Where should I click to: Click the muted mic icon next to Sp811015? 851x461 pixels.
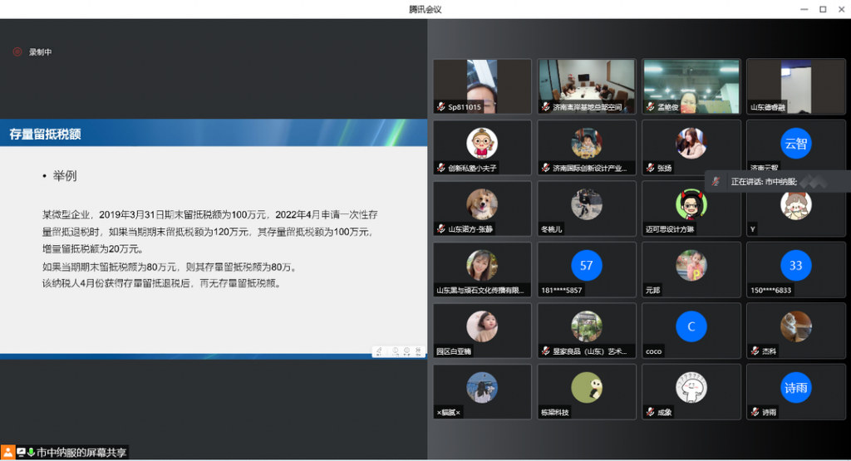point(441,107)
